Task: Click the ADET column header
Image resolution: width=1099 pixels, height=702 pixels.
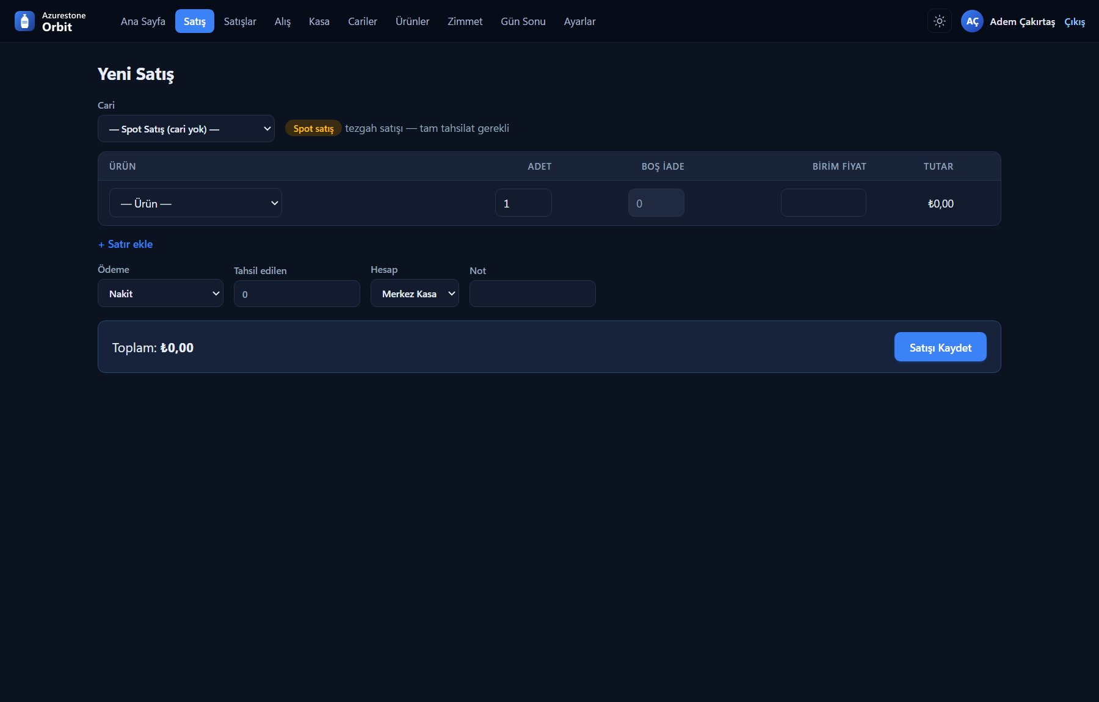Action: 540,167
